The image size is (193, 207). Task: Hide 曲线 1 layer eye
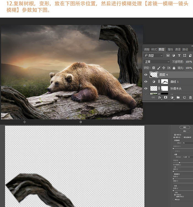[146, 81]
